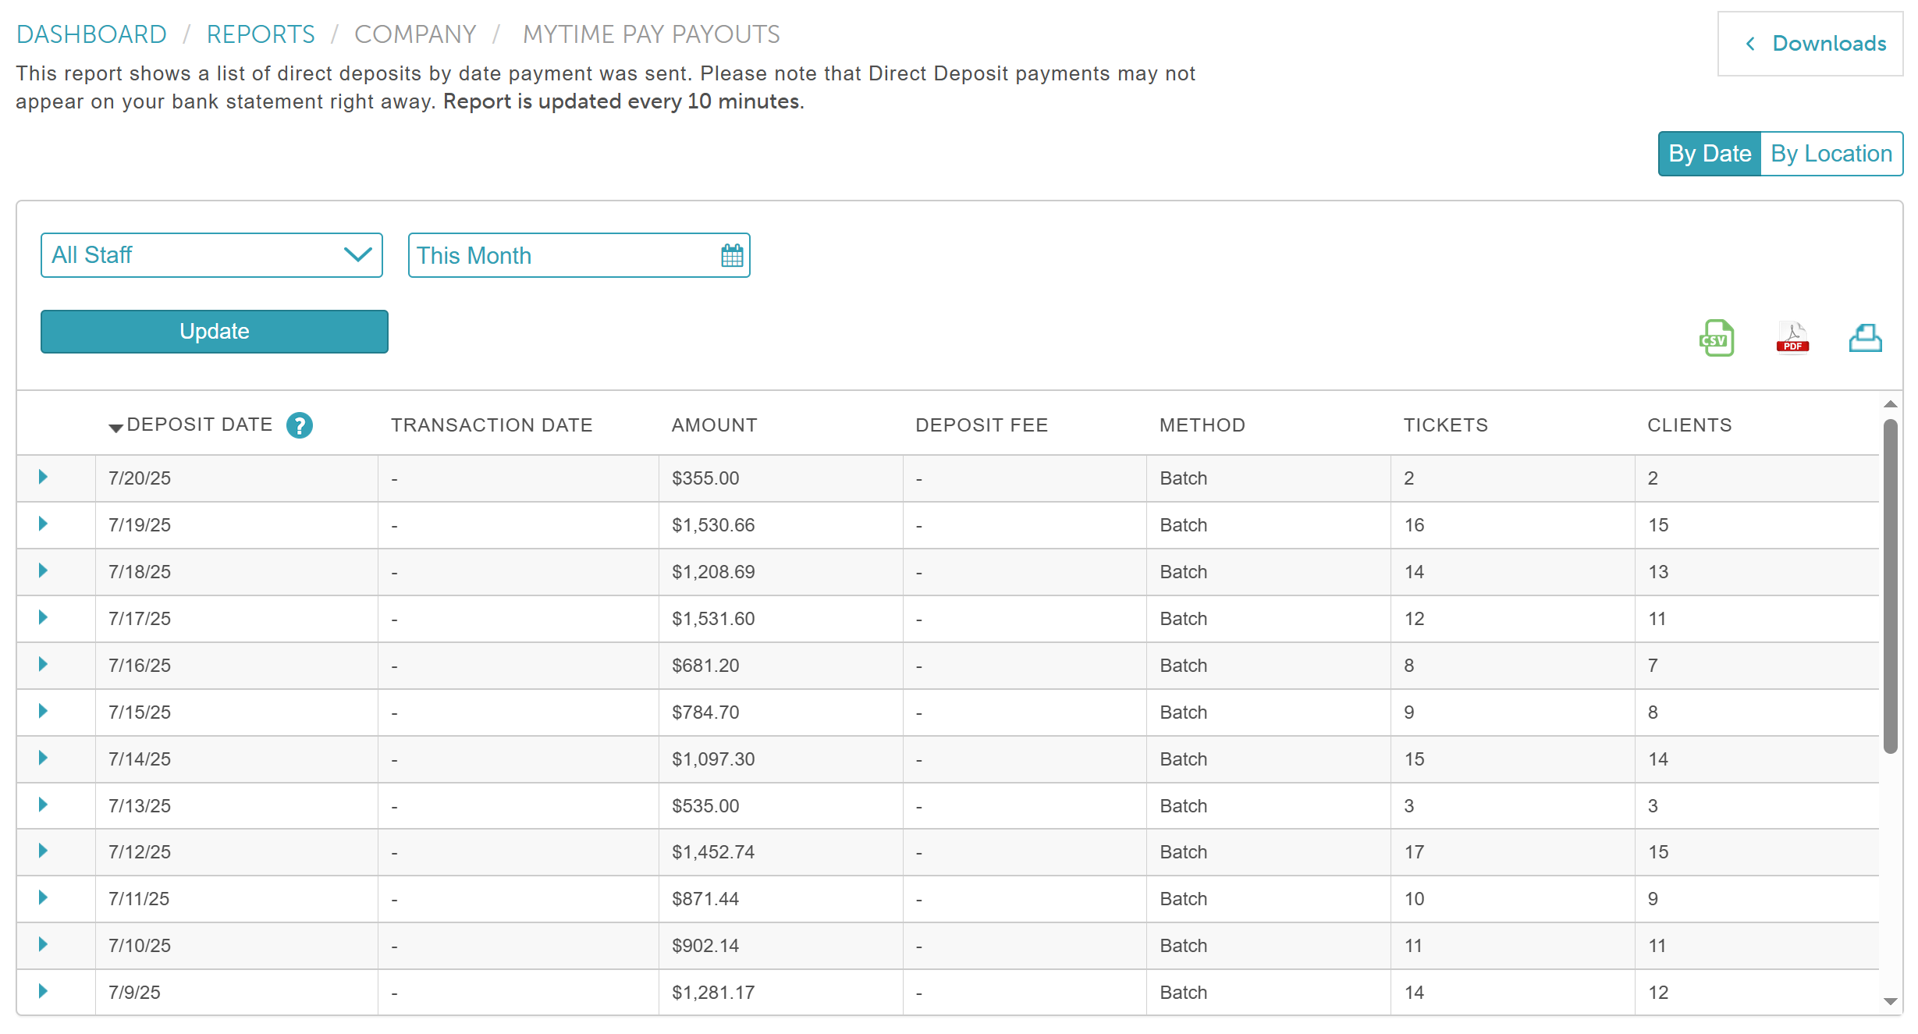
Task: Open the Downloads button
Action: [1810, 44]
